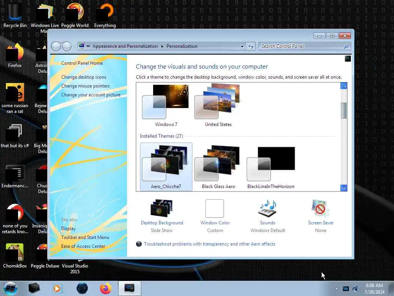Click the Forward navigation button
The height and width of the screenshot is (296, 394).
click(x=67, y=46)
